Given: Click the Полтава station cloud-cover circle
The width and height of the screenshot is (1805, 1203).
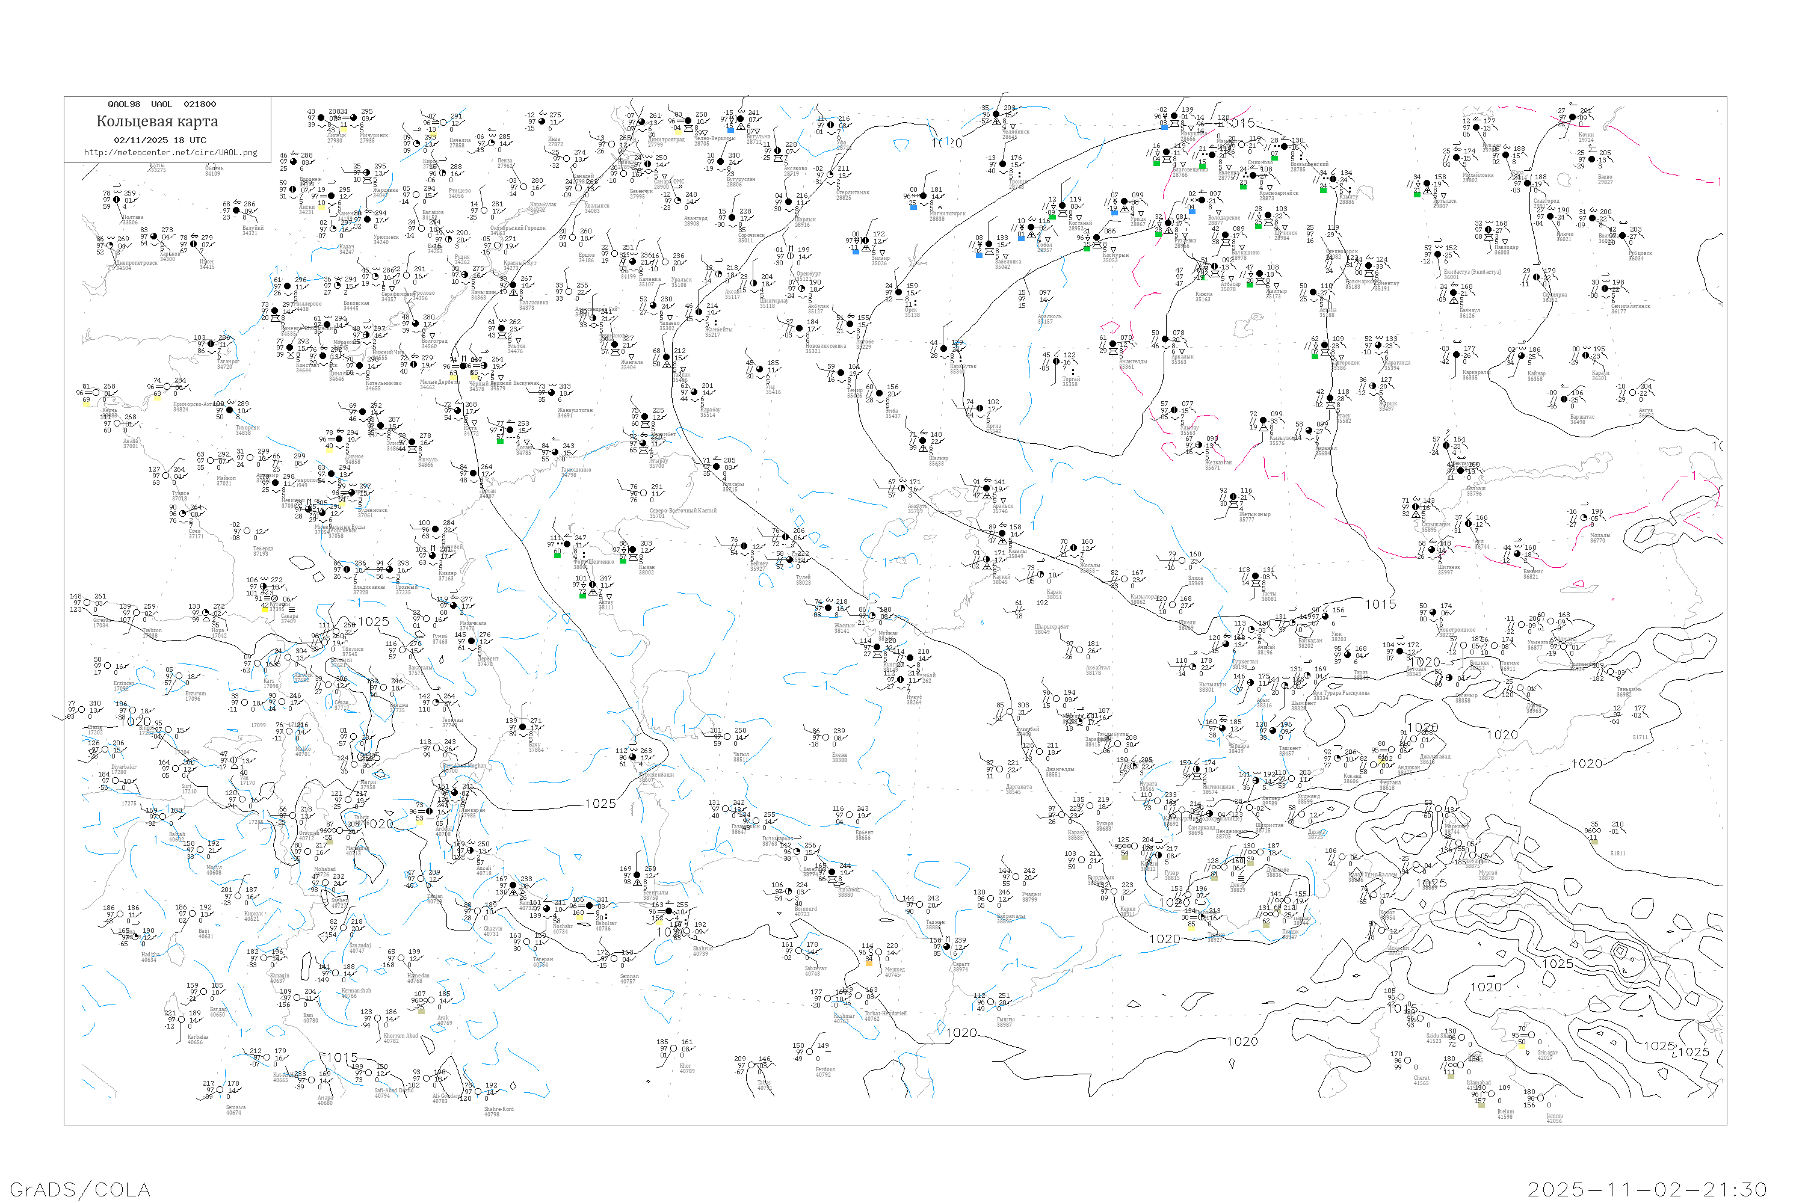Looking at the screenshot, I should point(117,200).
